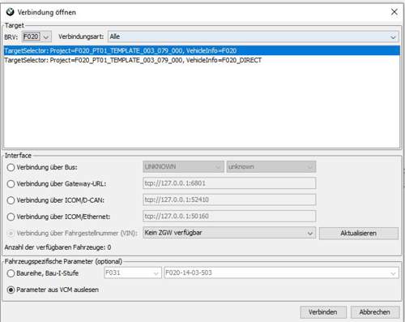Choose Verbindung über ICOM/D-CAN radio

(x=11, y=200)
